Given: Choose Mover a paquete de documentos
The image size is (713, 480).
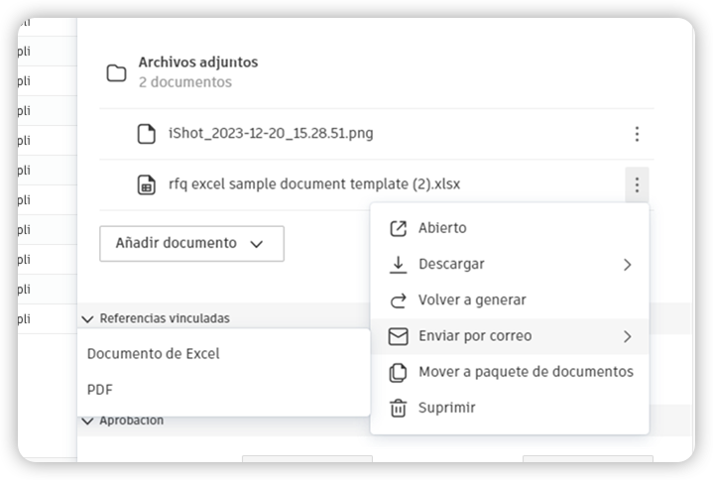Looking at the screenshot, I should click(526, 372).
